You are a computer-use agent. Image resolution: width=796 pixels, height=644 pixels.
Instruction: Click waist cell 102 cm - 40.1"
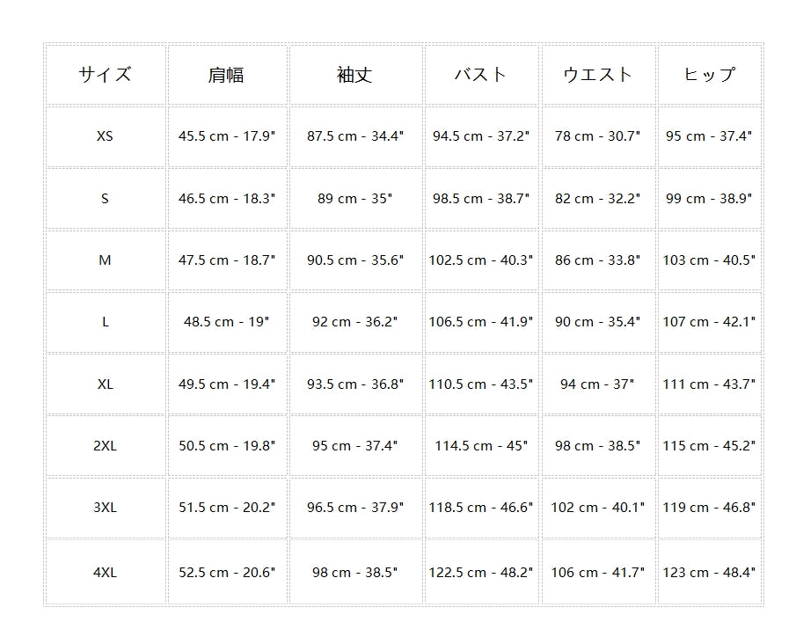coord(597,508)
